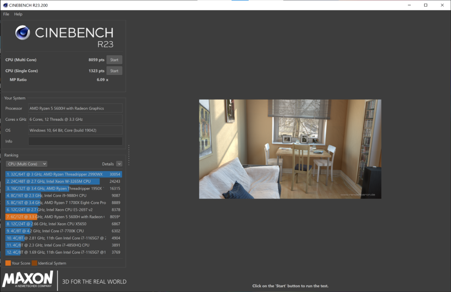Select the Core i7-7700K ranking row
The image size is (451, 292).
[x=63, y=231]
